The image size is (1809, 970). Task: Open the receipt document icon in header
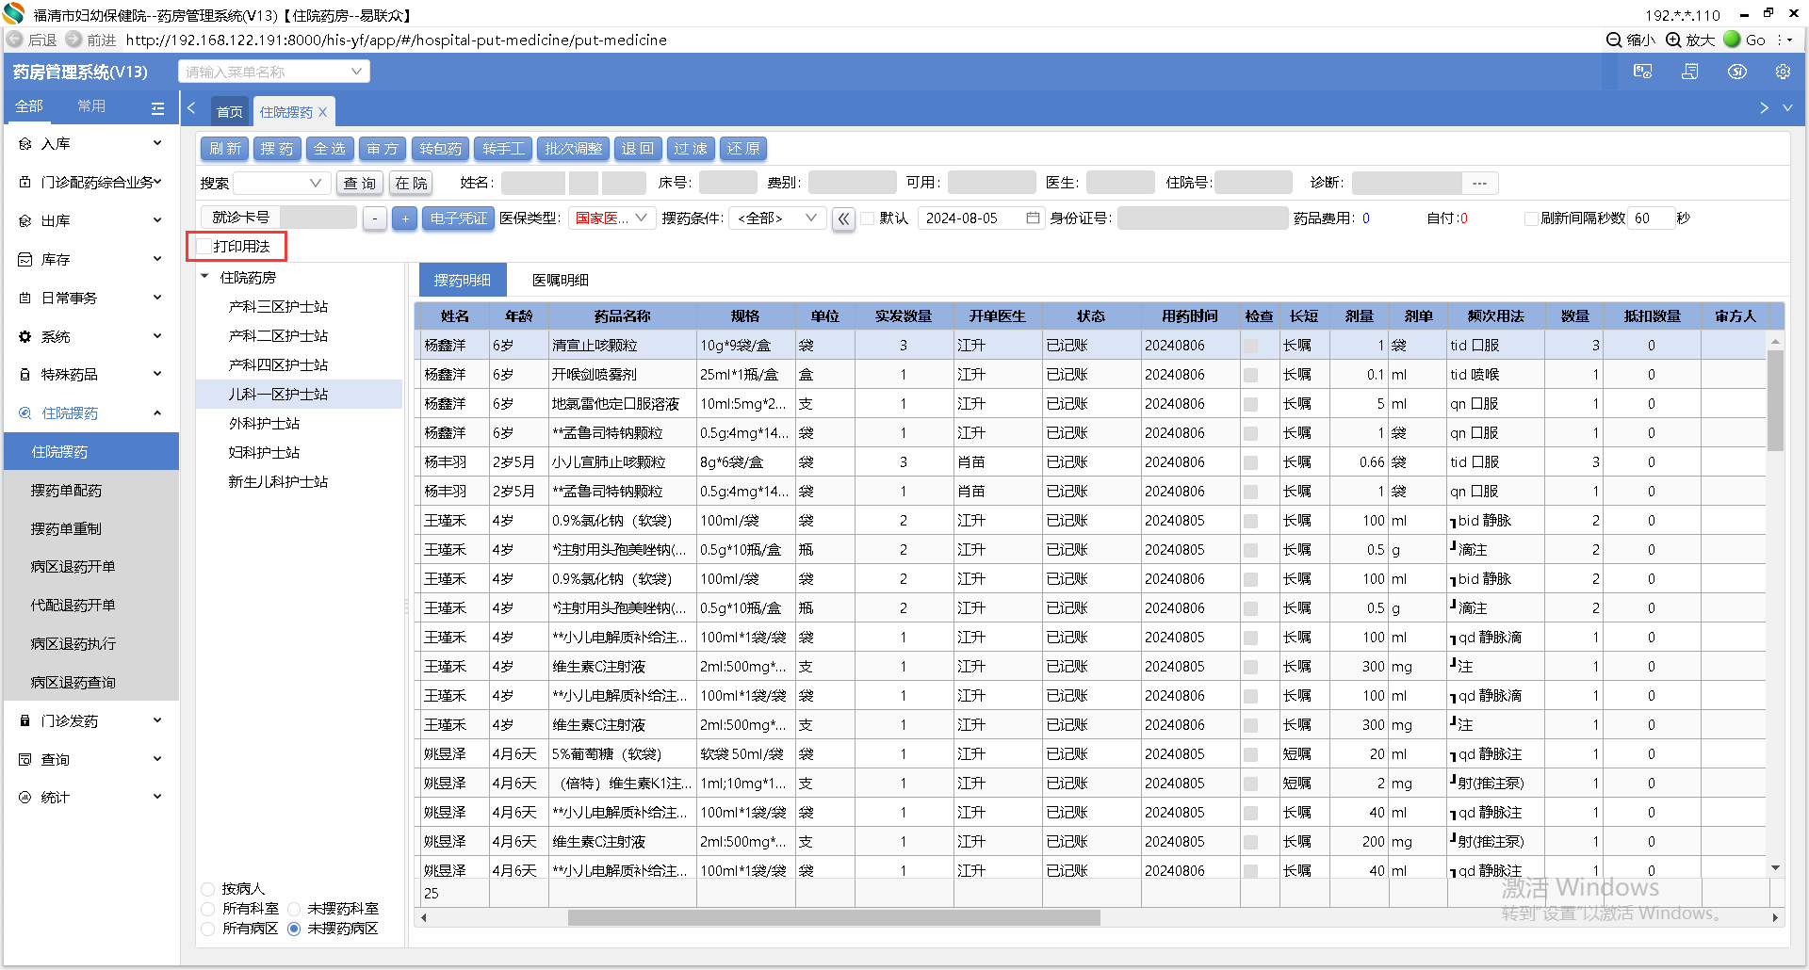[1689, 72]
